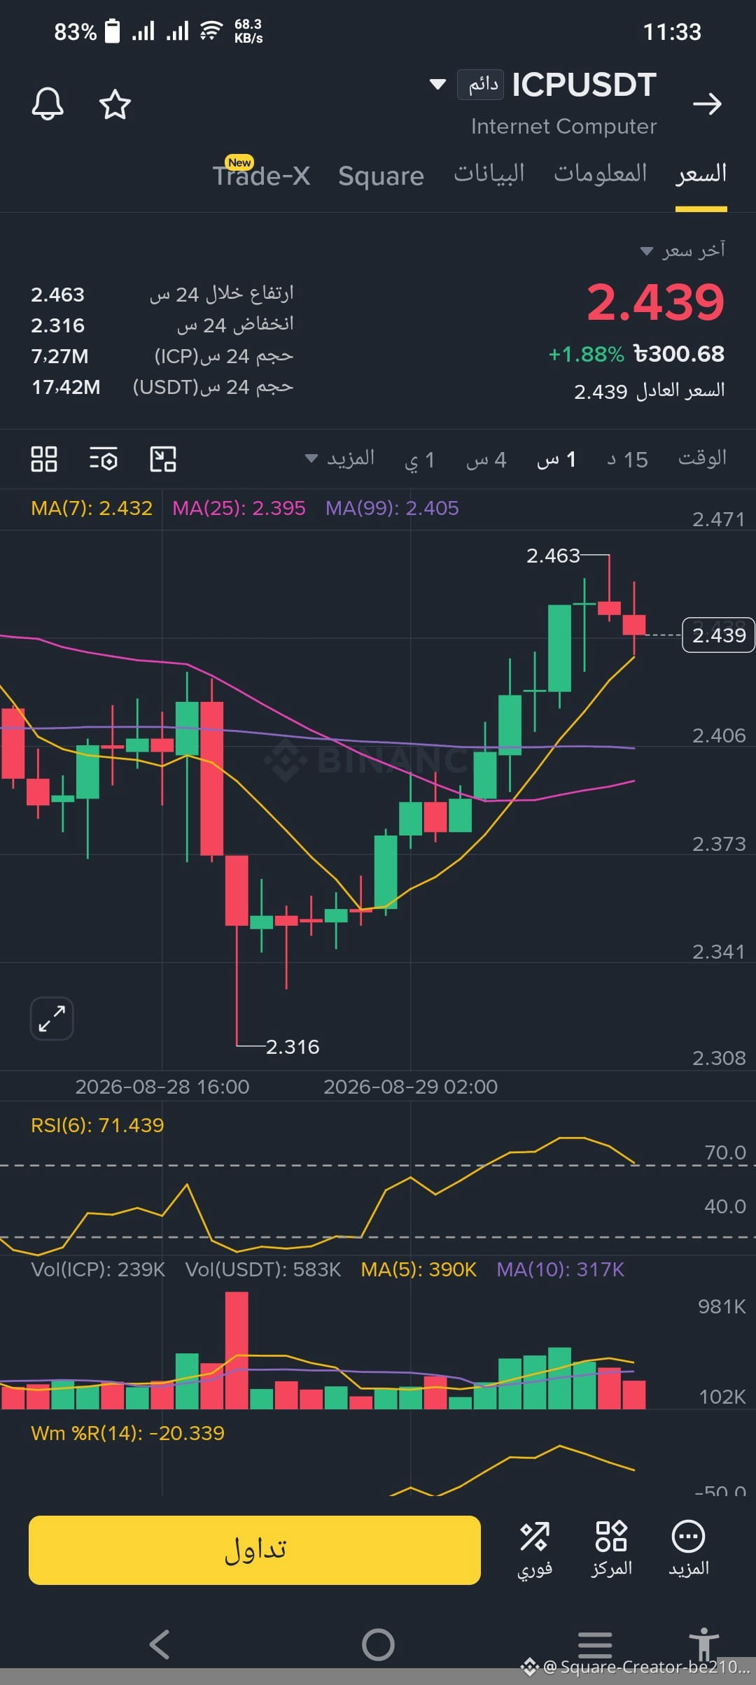The width and height of the screenshot is (756, 1685).
Task: Tap the 24h high value 2.463
Action: [x=57, y=295]
